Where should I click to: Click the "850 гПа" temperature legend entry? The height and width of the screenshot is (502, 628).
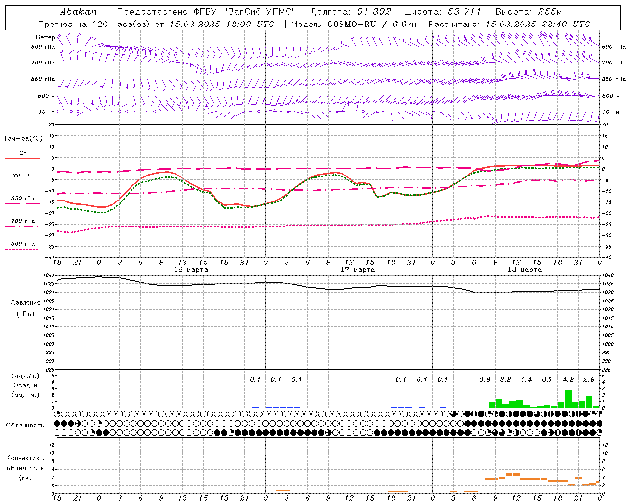point(23,199)
